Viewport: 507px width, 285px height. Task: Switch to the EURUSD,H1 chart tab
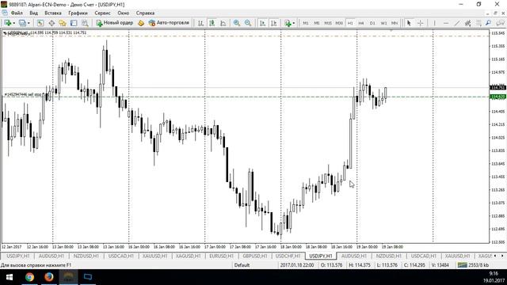(x=222, y=256)
